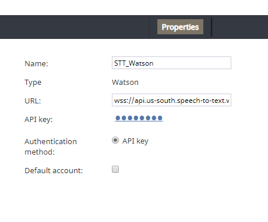Click the Type label
Screen dimensions: 268x222
point(33,83)
